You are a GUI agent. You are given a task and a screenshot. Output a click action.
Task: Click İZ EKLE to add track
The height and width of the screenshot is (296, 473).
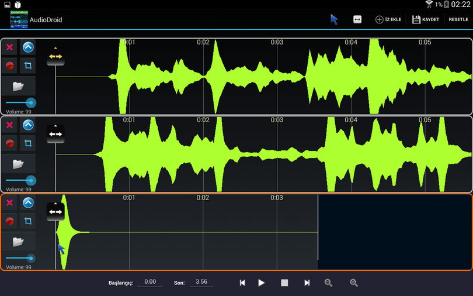(x=388, y=19)
